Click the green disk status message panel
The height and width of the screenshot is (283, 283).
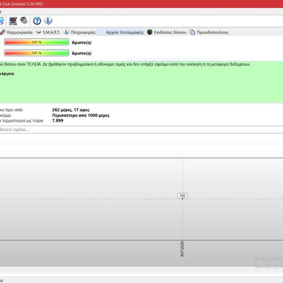click(141, 82)
